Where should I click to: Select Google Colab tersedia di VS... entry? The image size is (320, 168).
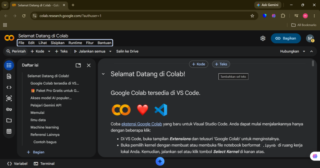55,83
